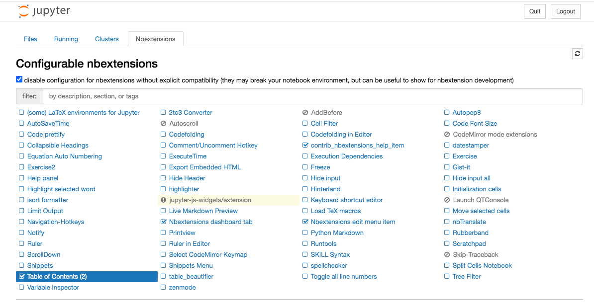Disable the Table of Contents (2) checkbox
The image size is (594, 307).
coord(21,276)
